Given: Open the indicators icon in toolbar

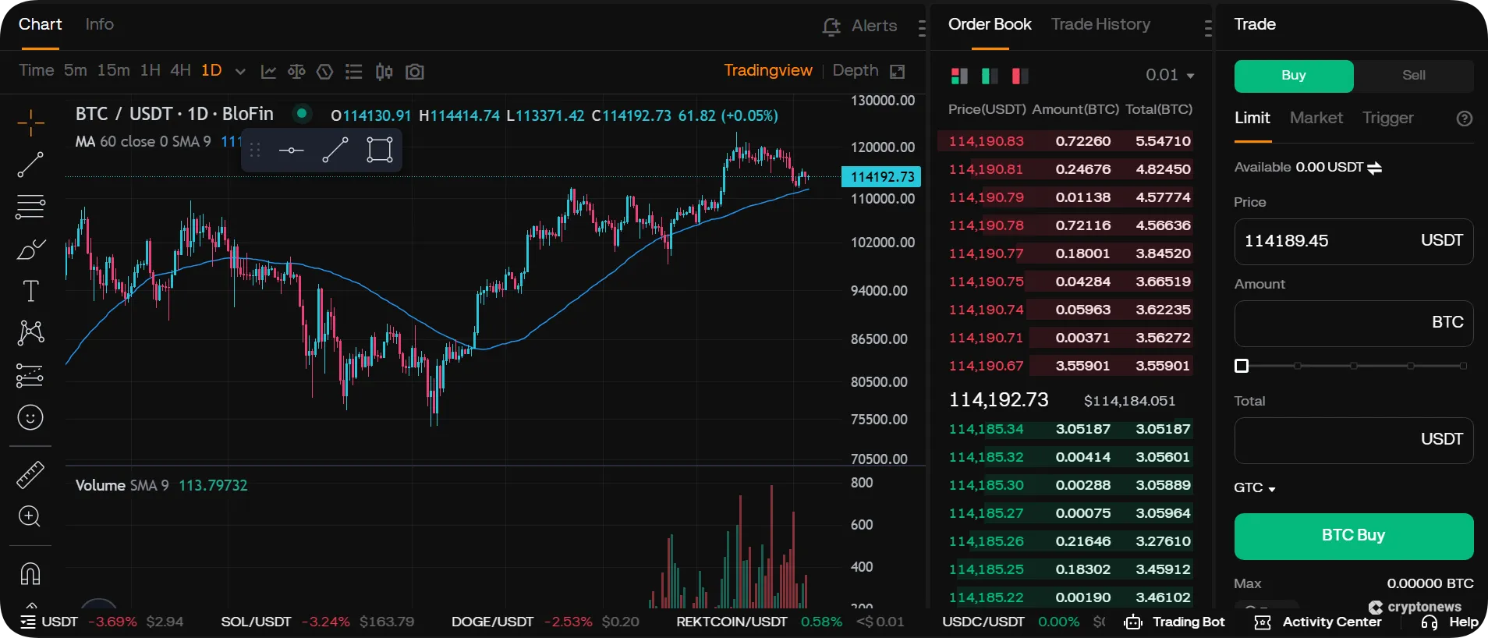Looking at the screenshot, I should coord(325,72).
